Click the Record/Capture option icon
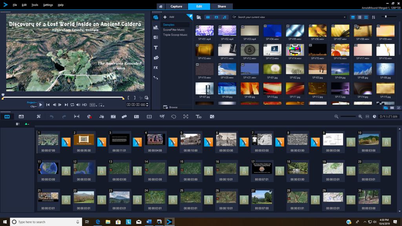This screenshot has width=402, height=226. point(89,117)
